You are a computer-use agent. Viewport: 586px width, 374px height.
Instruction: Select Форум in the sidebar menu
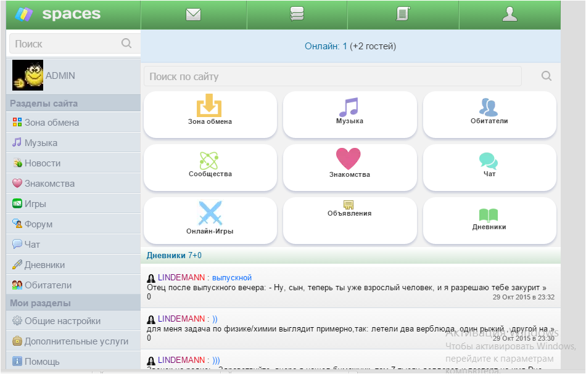38,224
